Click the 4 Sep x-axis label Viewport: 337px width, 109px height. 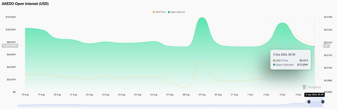tap(298, 95)
